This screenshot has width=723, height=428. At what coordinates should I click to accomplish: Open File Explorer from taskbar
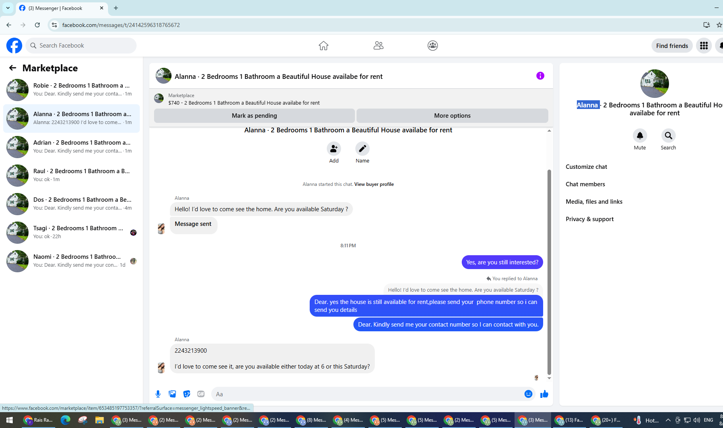[99, 420]
